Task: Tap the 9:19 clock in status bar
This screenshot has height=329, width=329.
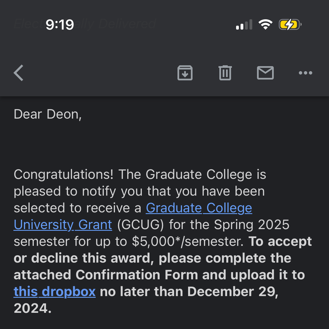Action: coord(60,25)
